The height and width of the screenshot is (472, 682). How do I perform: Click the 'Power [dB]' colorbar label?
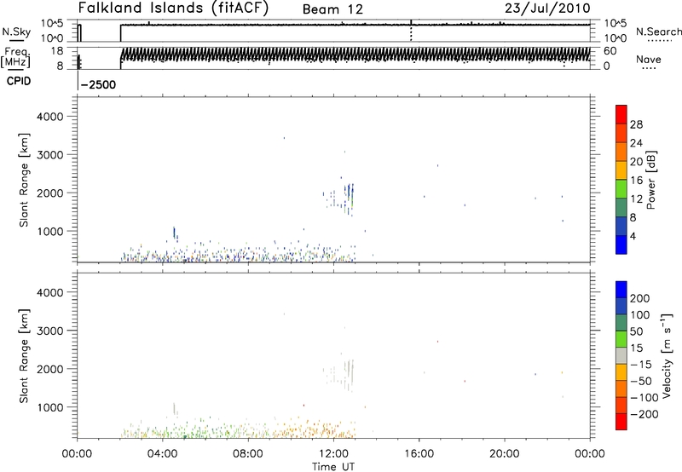(x=650, y=180)
